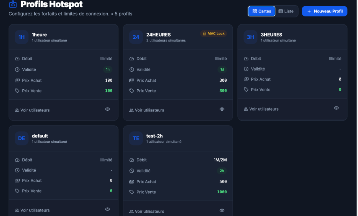Click the MAC Lock badge on 24HEURES
The image size is (358, 216).
pos(214,33)
